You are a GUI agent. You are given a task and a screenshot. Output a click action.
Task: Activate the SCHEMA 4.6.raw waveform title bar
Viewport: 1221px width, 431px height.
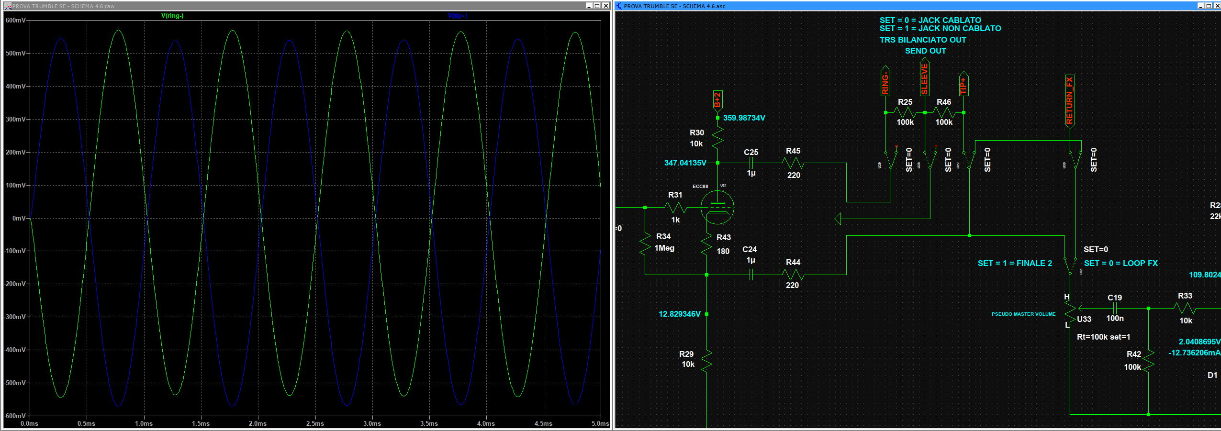(x=287, y=6)
